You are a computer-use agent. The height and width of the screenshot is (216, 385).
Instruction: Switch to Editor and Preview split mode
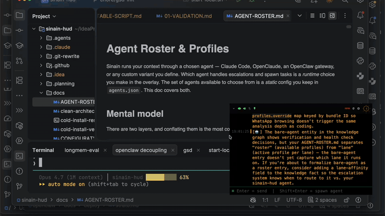pyautogui.click(x=322, y=15)
